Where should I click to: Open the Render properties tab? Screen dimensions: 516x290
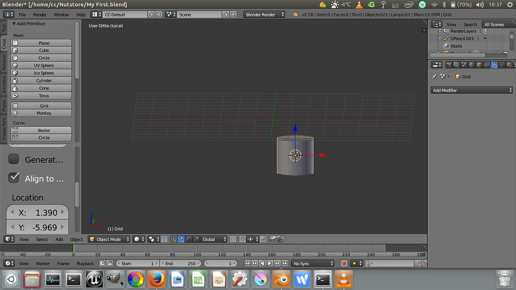coord(449,65)
